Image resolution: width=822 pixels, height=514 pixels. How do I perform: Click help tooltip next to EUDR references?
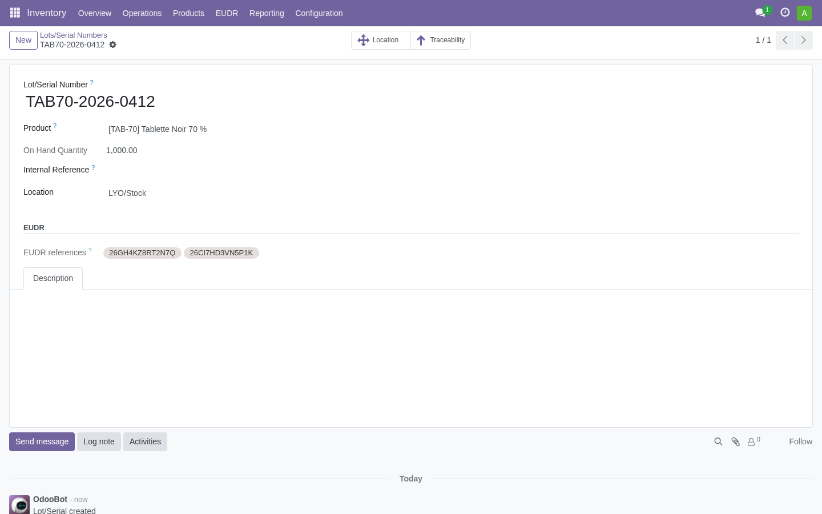coord(90,250)
